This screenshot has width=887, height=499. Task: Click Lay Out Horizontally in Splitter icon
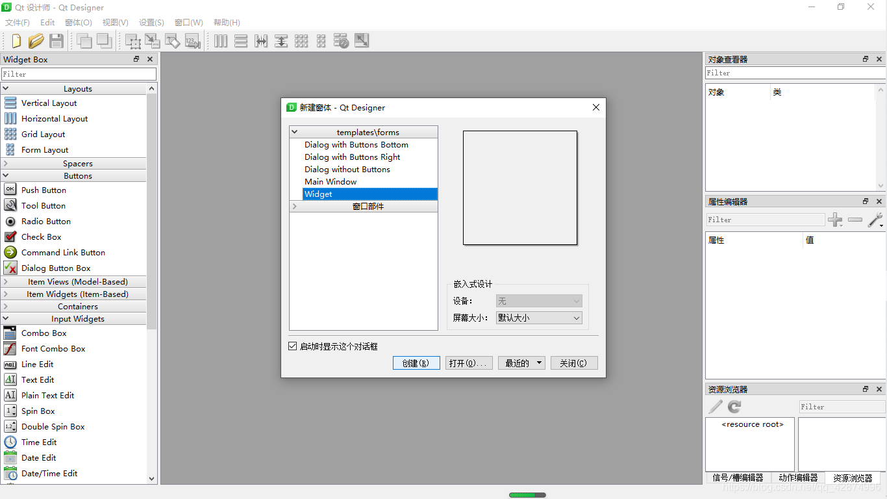click(x=261, y=41)
